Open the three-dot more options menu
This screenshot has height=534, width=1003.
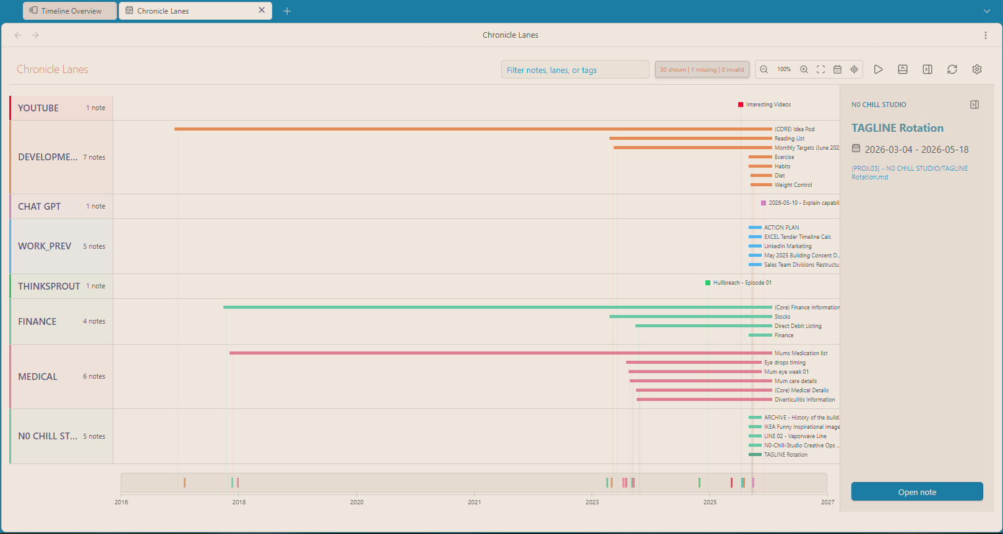(986, 35)
